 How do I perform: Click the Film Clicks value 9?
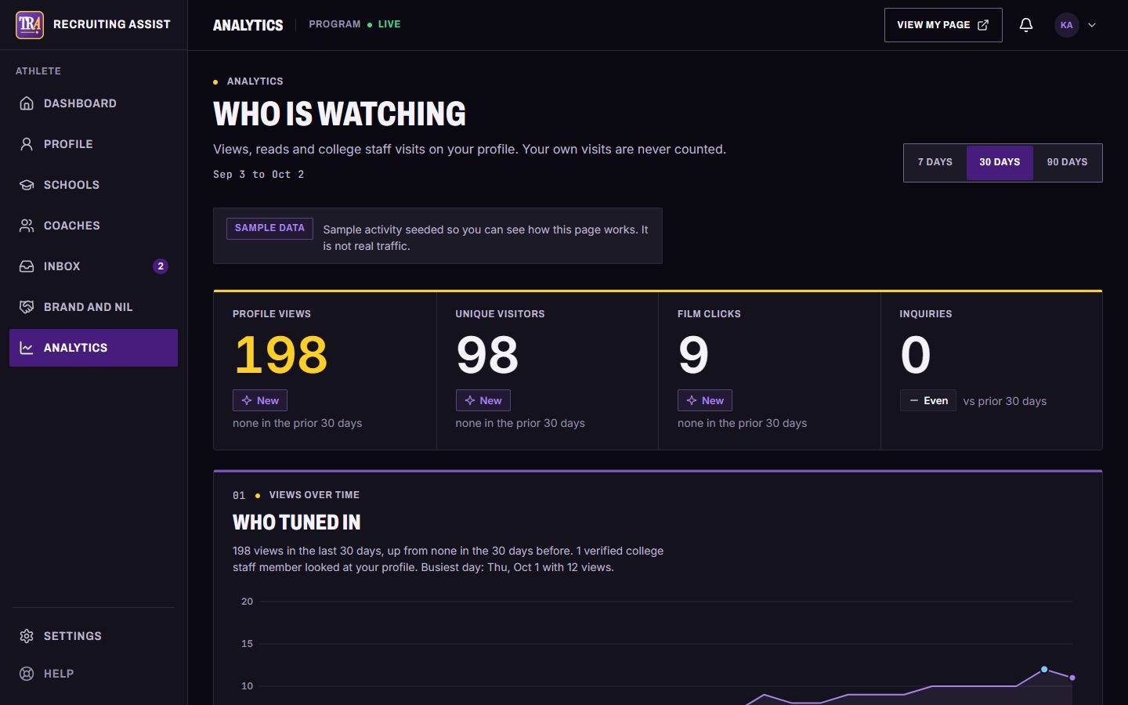point(693,355)
